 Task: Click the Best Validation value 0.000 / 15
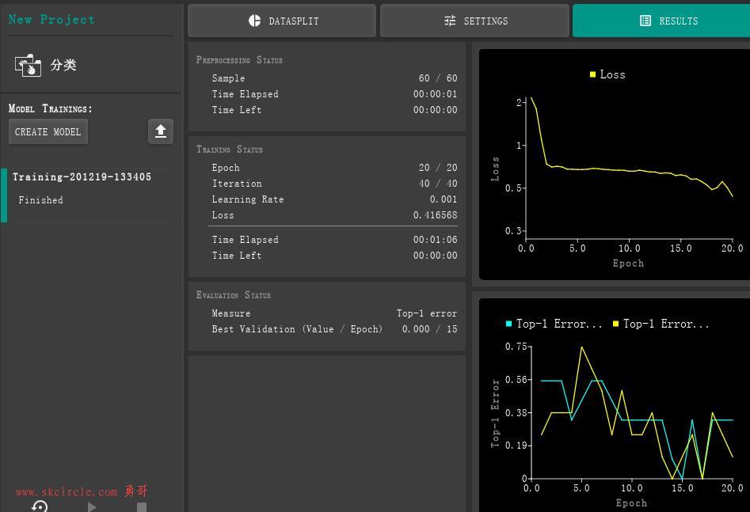pyautogui.click(x=429, y=329)
